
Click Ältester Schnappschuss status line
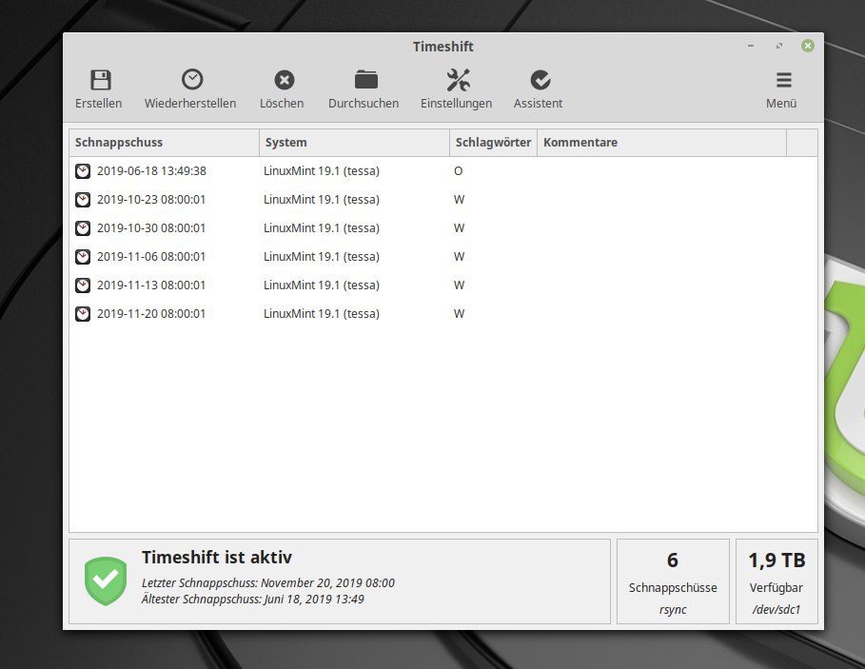[253, 600]
